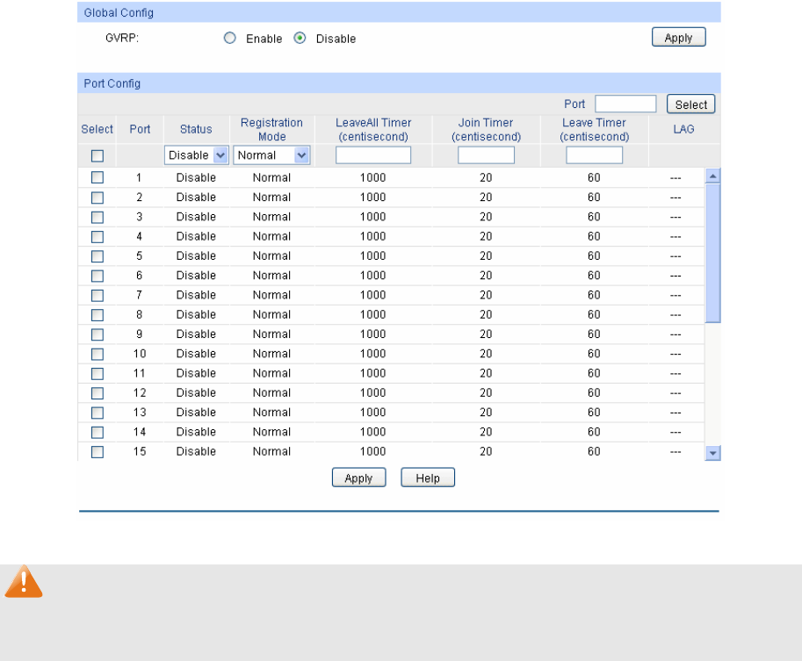Viewport: 802px width, 661px height.
Task: Click the GVRP label
Action: [122, 38]
